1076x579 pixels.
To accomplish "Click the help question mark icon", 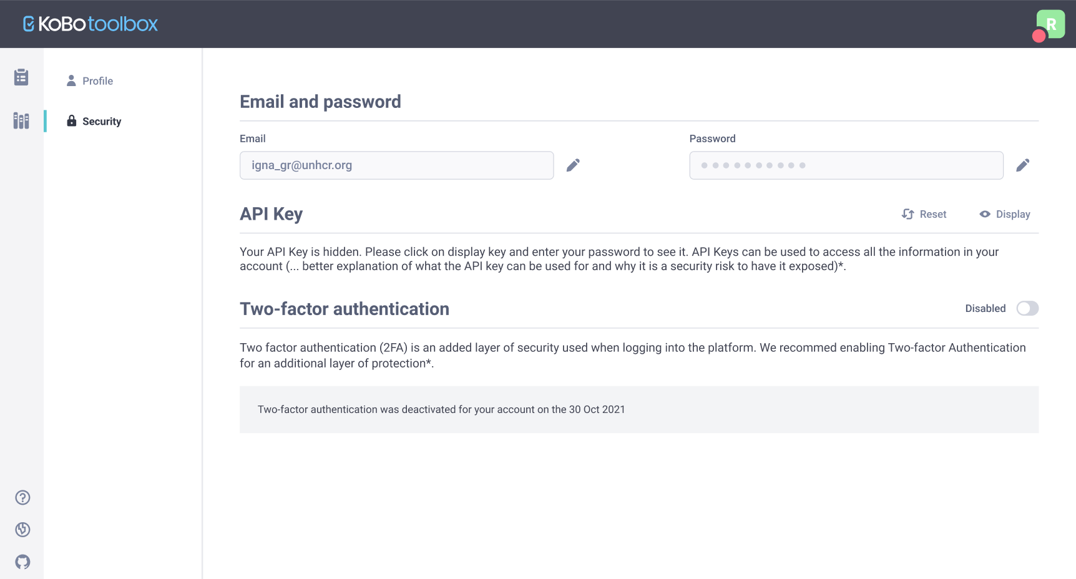I will pyautogui.click(x=22, y=497).
